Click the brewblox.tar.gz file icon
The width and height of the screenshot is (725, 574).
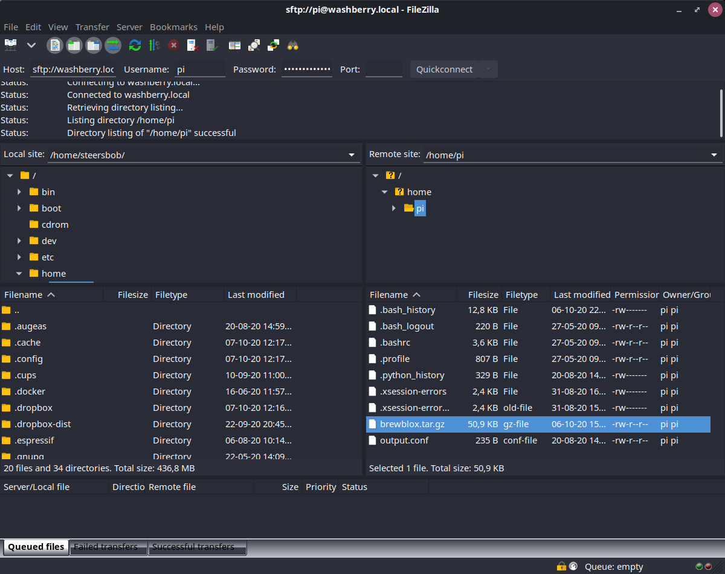tap(372, 424)
